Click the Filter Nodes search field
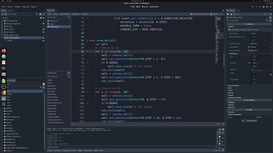The width and height of the screenshot is (273, 153). 23,14
